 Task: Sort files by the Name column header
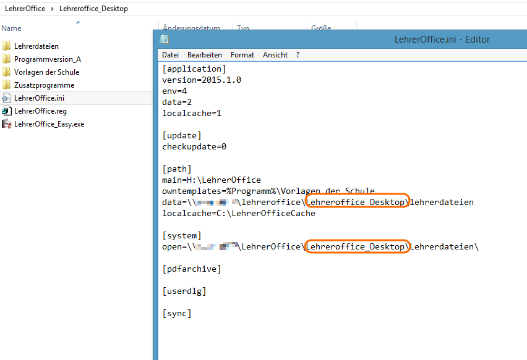pyautogui.click(x=12, y=28)
